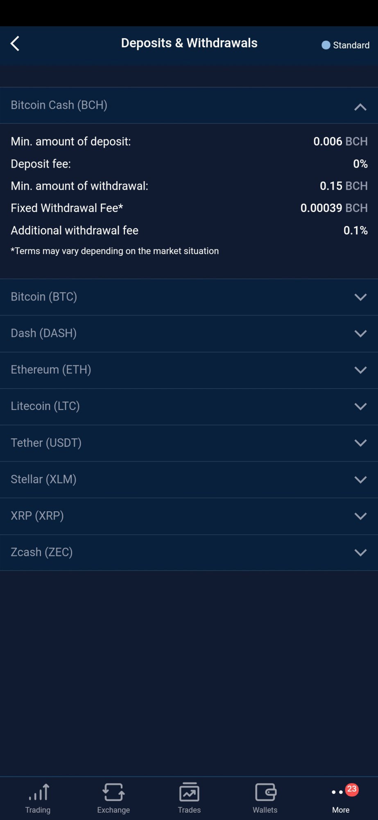378x820 pixels.
Task: Open the Trades chart icon
Action: [x=189, y=792]
